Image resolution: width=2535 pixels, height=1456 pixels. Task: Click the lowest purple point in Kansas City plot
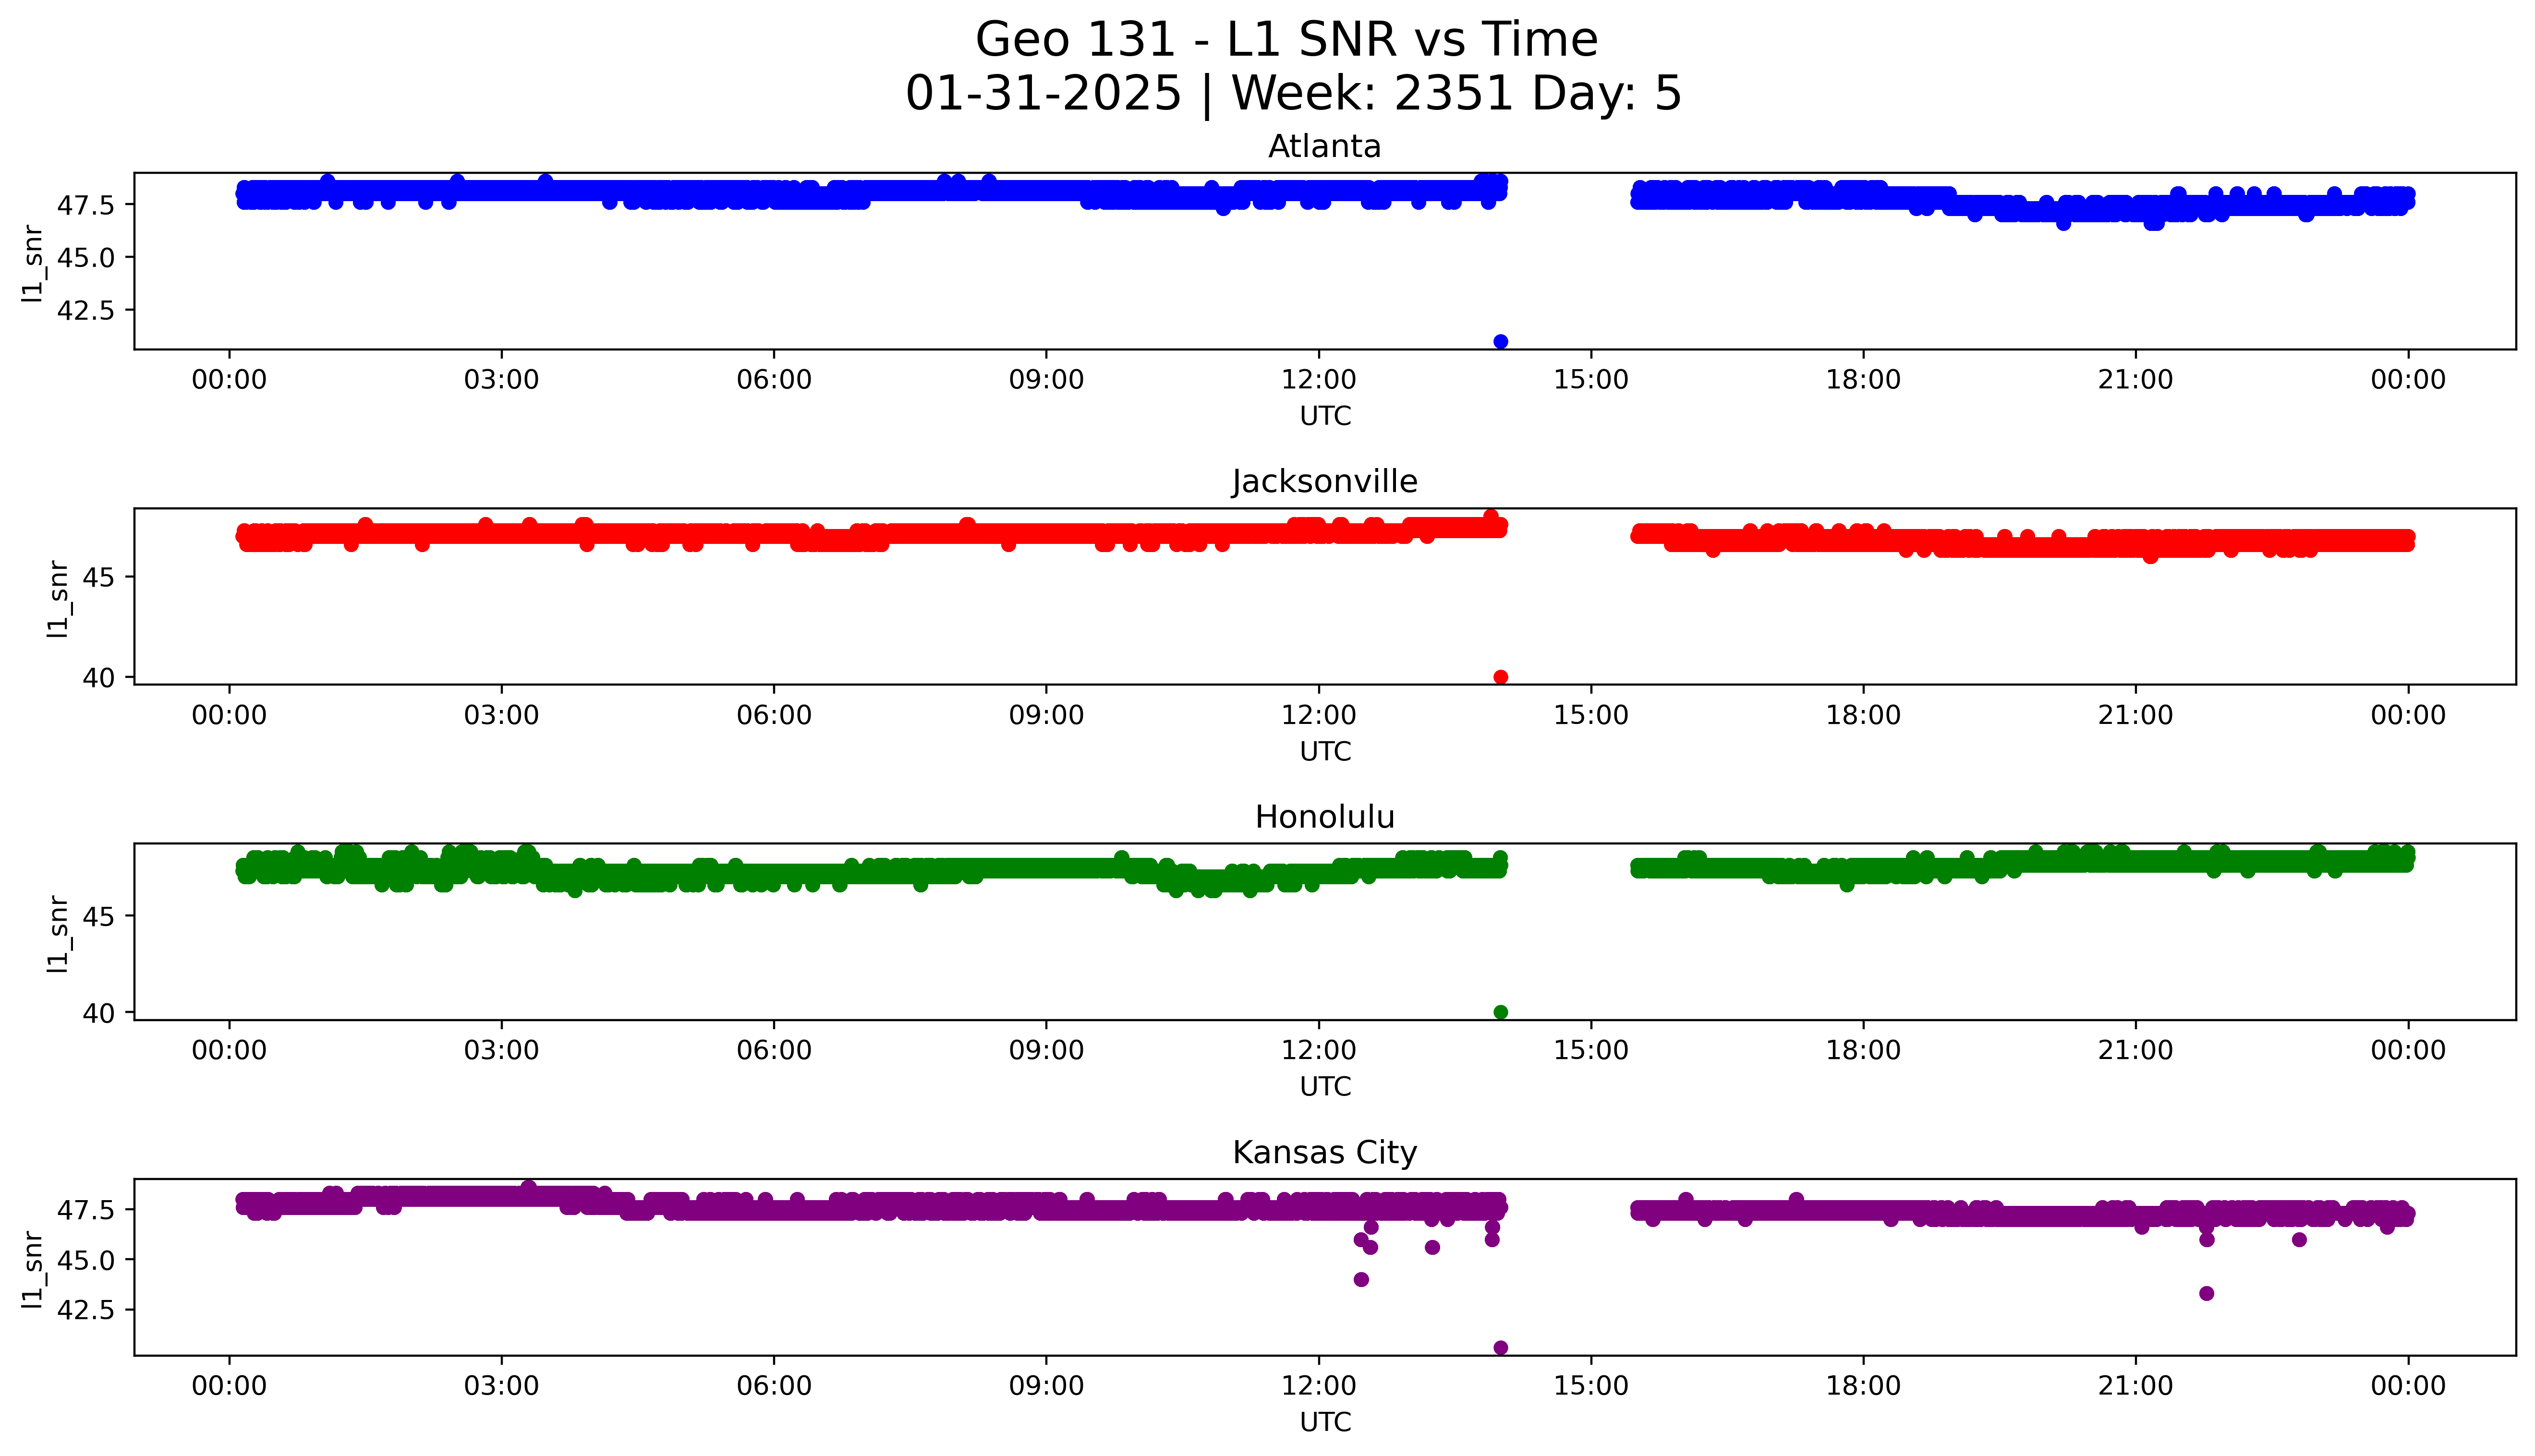point(1500,1348)
